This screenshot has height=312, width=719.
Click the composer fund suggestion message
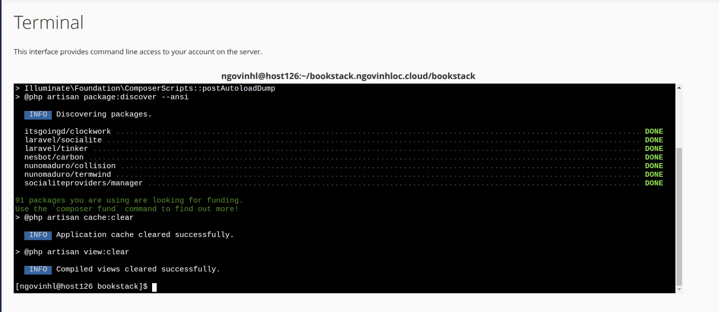click(127, 209)
